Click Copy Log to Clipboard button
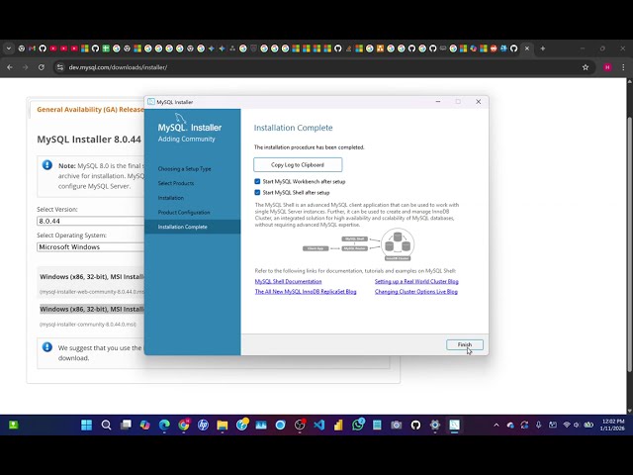Image resolution: width=633 pixels, height=475 pixels. pyautogui.click(x=298, y=165)
